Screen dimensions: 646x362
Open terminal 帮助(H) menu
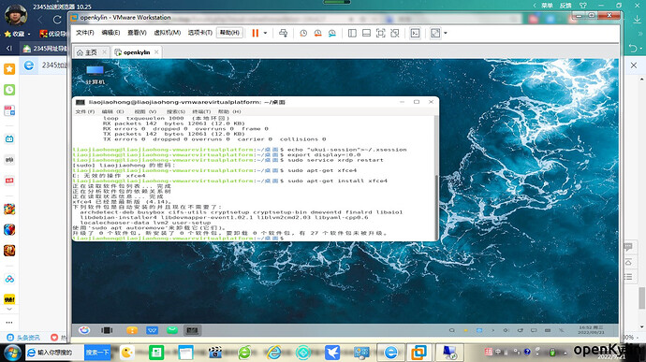(229, 111)
